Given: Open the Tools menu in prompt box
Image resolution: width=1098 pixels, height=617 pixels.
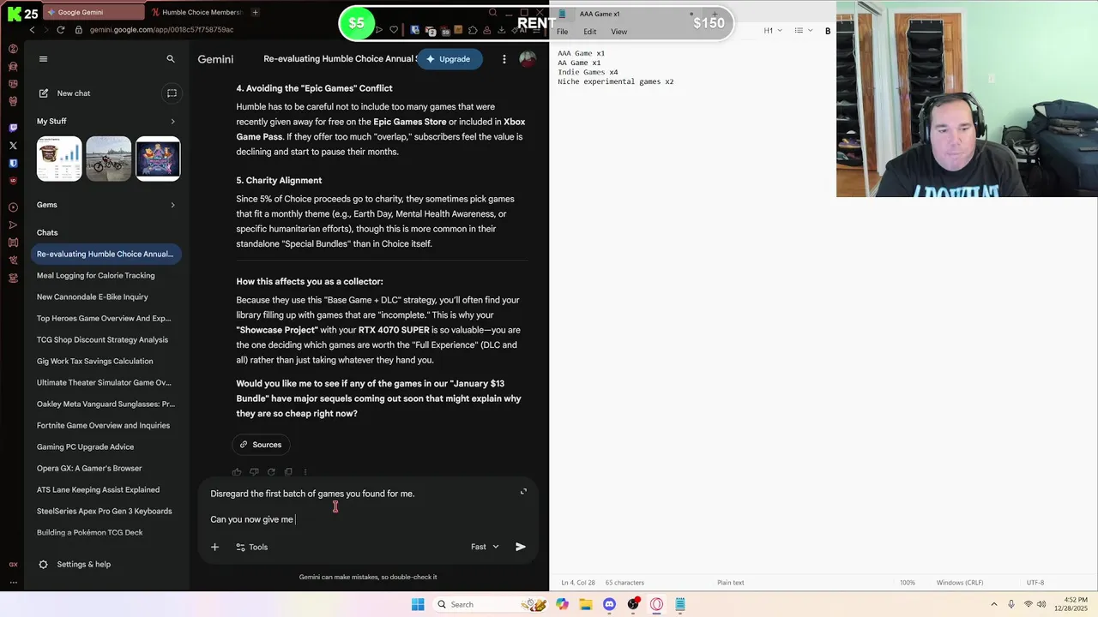Looking at the screenshot, I should click(252, 547).
